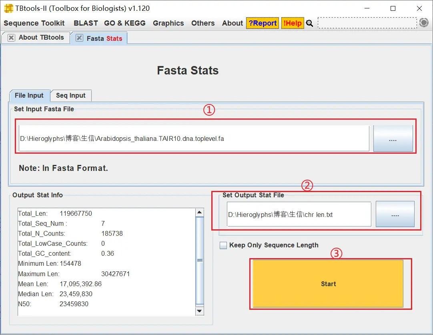This screenshot has height=335, width=433.
Task: Click the Total_LowCase_Counts line
Action: point(61,244)
